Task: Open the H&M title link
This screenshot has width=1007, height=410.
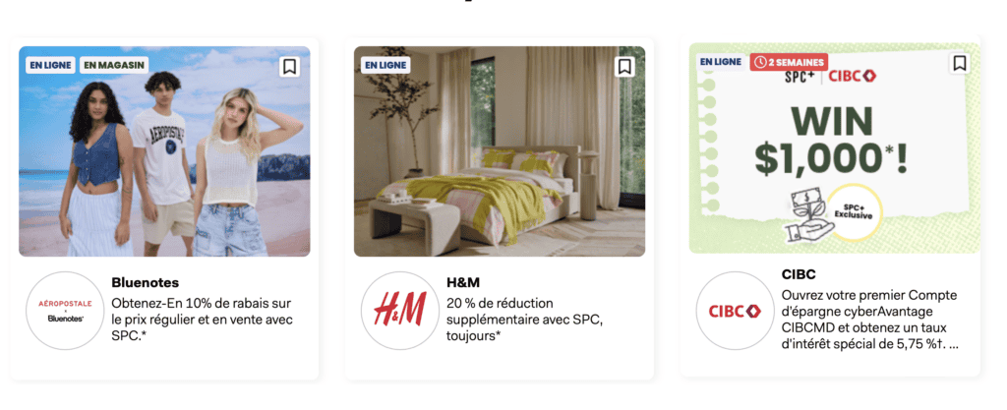Action: (x=463, y=282)
